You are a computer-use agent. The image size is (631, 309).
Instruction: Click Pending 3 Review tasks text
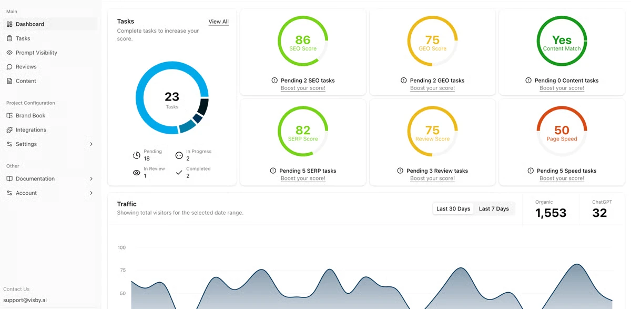[437, 171]
